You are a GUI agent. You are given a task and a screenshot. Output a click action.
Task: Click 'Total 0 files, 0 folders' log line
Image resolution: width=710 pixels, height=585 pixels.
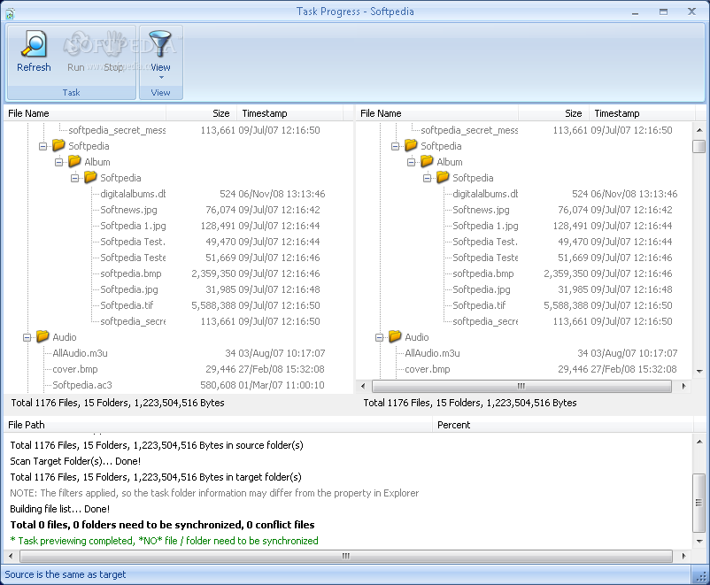pyautogui.click(x=163, y=525)
